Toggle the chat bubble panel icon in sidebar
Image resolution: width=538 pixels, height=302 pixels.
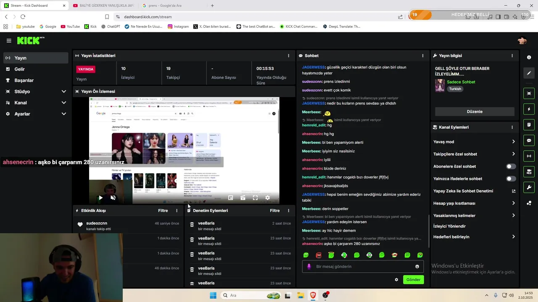point(529,141)
